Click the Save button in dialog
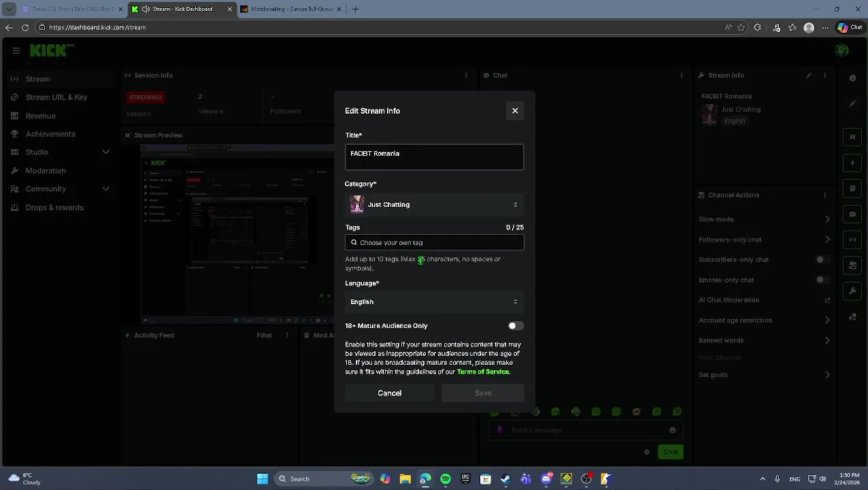This screenshot has height=490, width=868. [x=483, y=393]
